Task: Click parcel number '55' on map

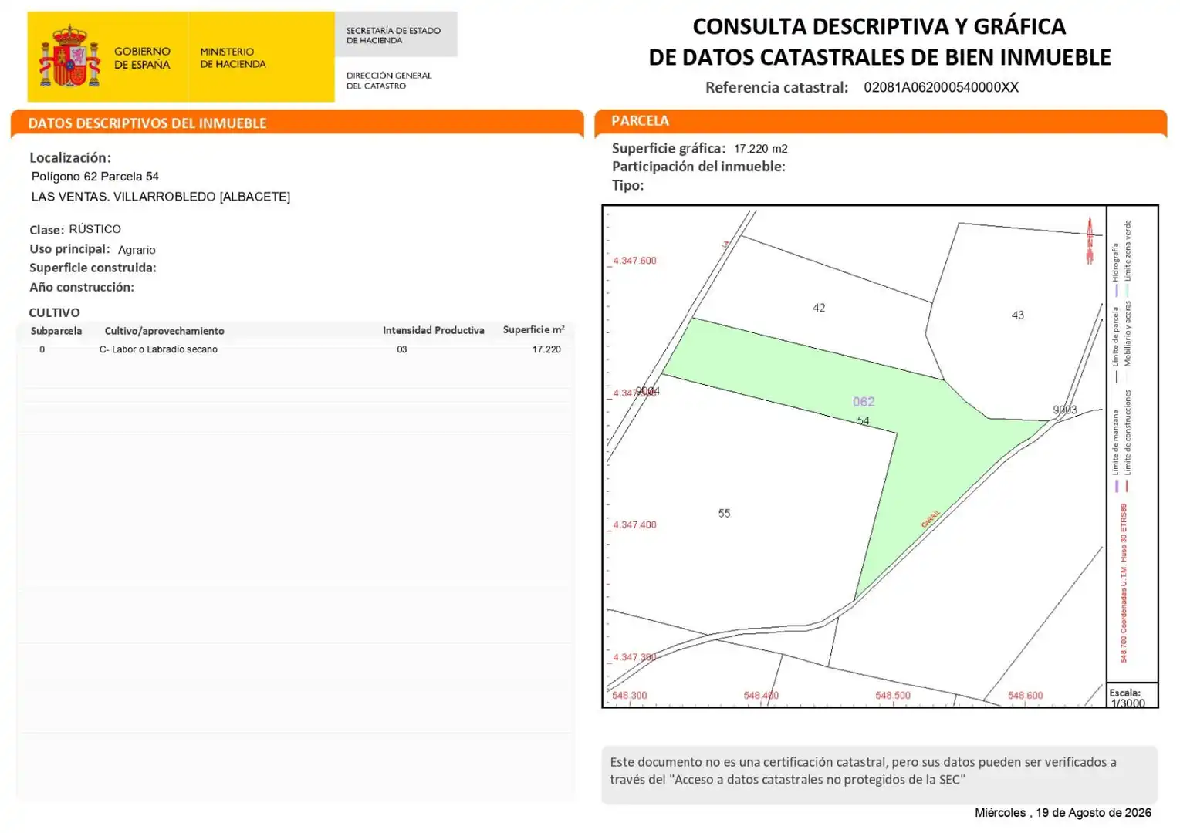Action: click(x=724, y=513)
